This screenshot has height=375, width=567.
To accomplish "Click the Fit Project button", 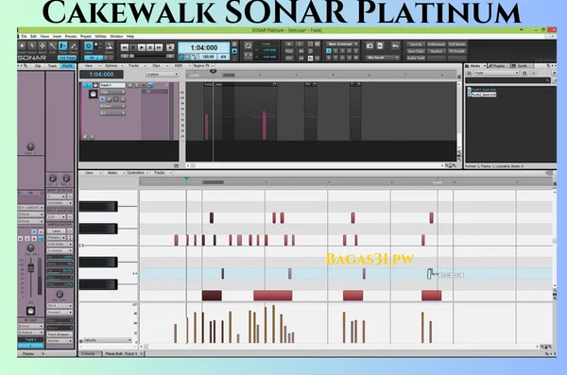I will (x=457, y=51).
